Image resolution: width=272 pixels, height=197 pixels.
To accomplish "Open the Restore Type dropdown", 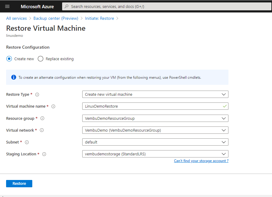I will [x=155, y=94].
